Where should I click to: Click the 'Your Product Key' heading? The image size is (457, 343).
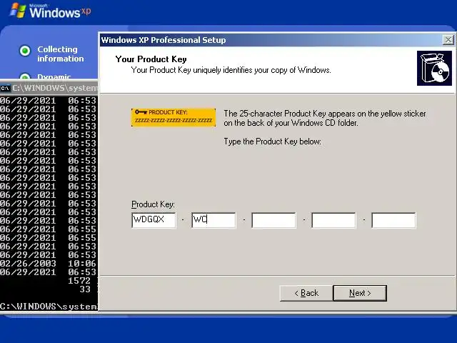coord(151,59)
